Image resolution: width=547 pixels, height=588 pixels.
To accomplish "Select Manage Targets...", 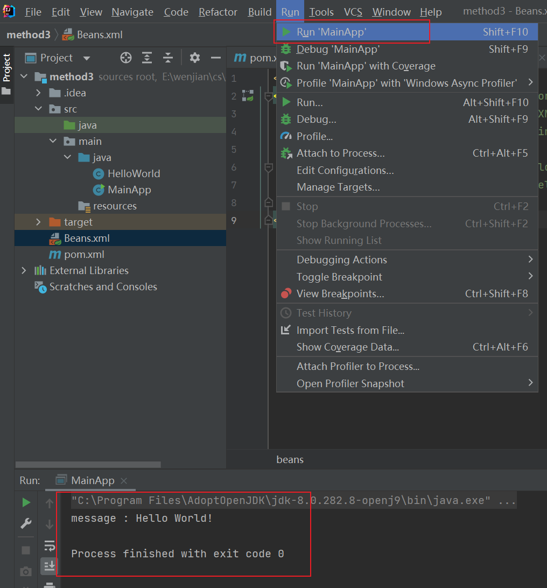I will [407, 187].
